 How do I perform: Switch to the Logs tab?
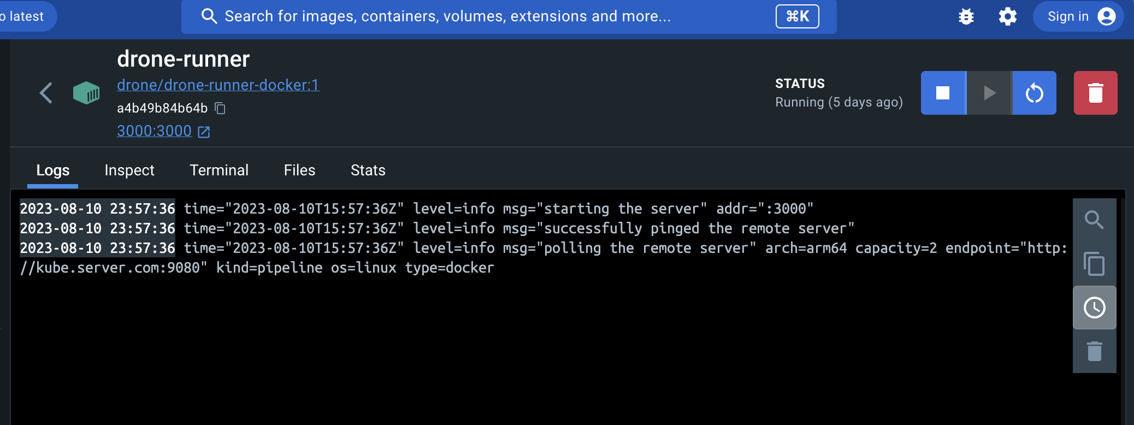(x=52, y=170)
